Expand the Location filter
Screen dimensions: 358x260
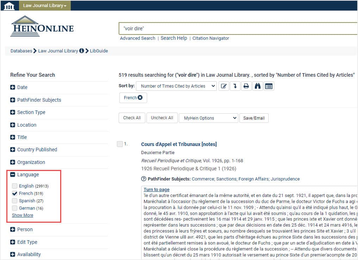[x=13, y=125]
